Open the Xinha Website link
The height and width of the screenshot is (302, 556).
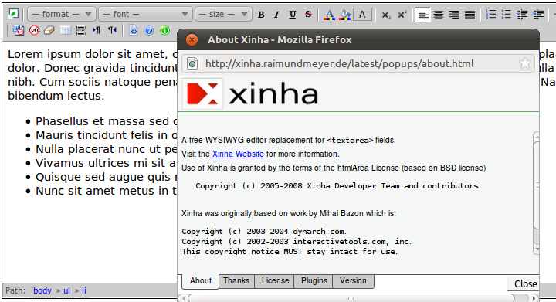click(x=238, y=154)
